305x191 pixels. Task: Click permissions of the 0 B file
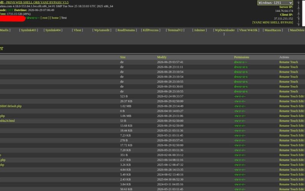pyautogui.click(x=240, y=111)
